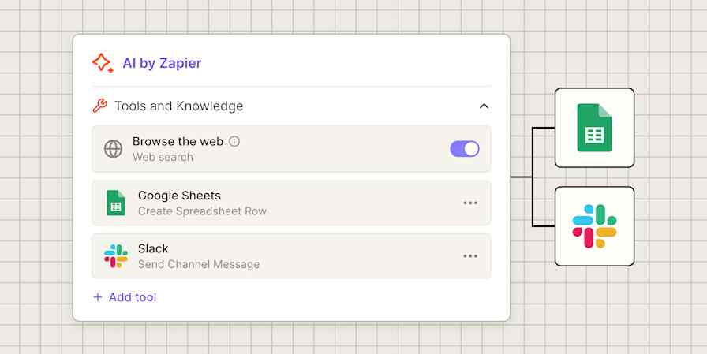Click the plus icon beside Add tool
Image resolution: width=707 pixels, height=354 pixels.
click(x=97, y=297)
